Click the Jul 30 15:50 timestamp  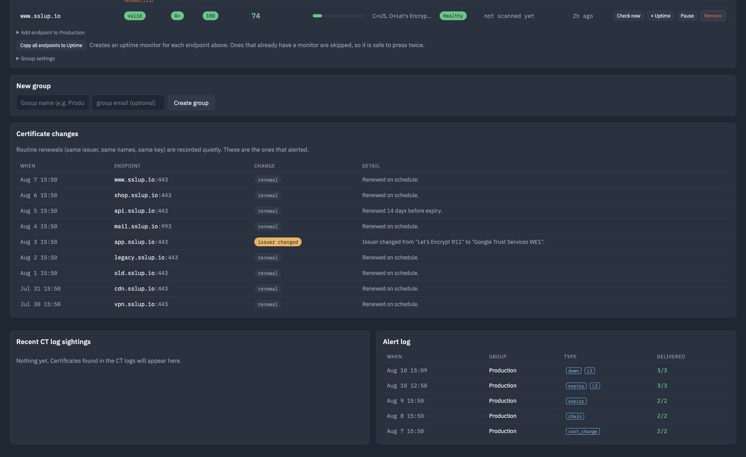40,304
